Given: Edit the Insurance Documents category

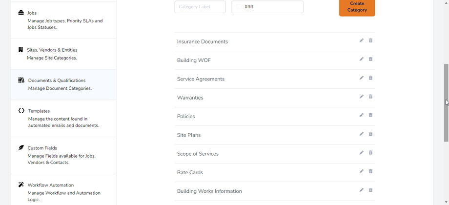Looking at the screenshot, I should click(361, 41).
